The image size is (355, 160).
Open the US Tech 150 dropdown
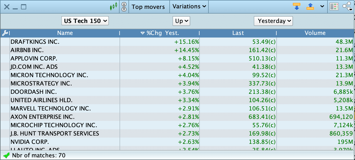(85, 21)
